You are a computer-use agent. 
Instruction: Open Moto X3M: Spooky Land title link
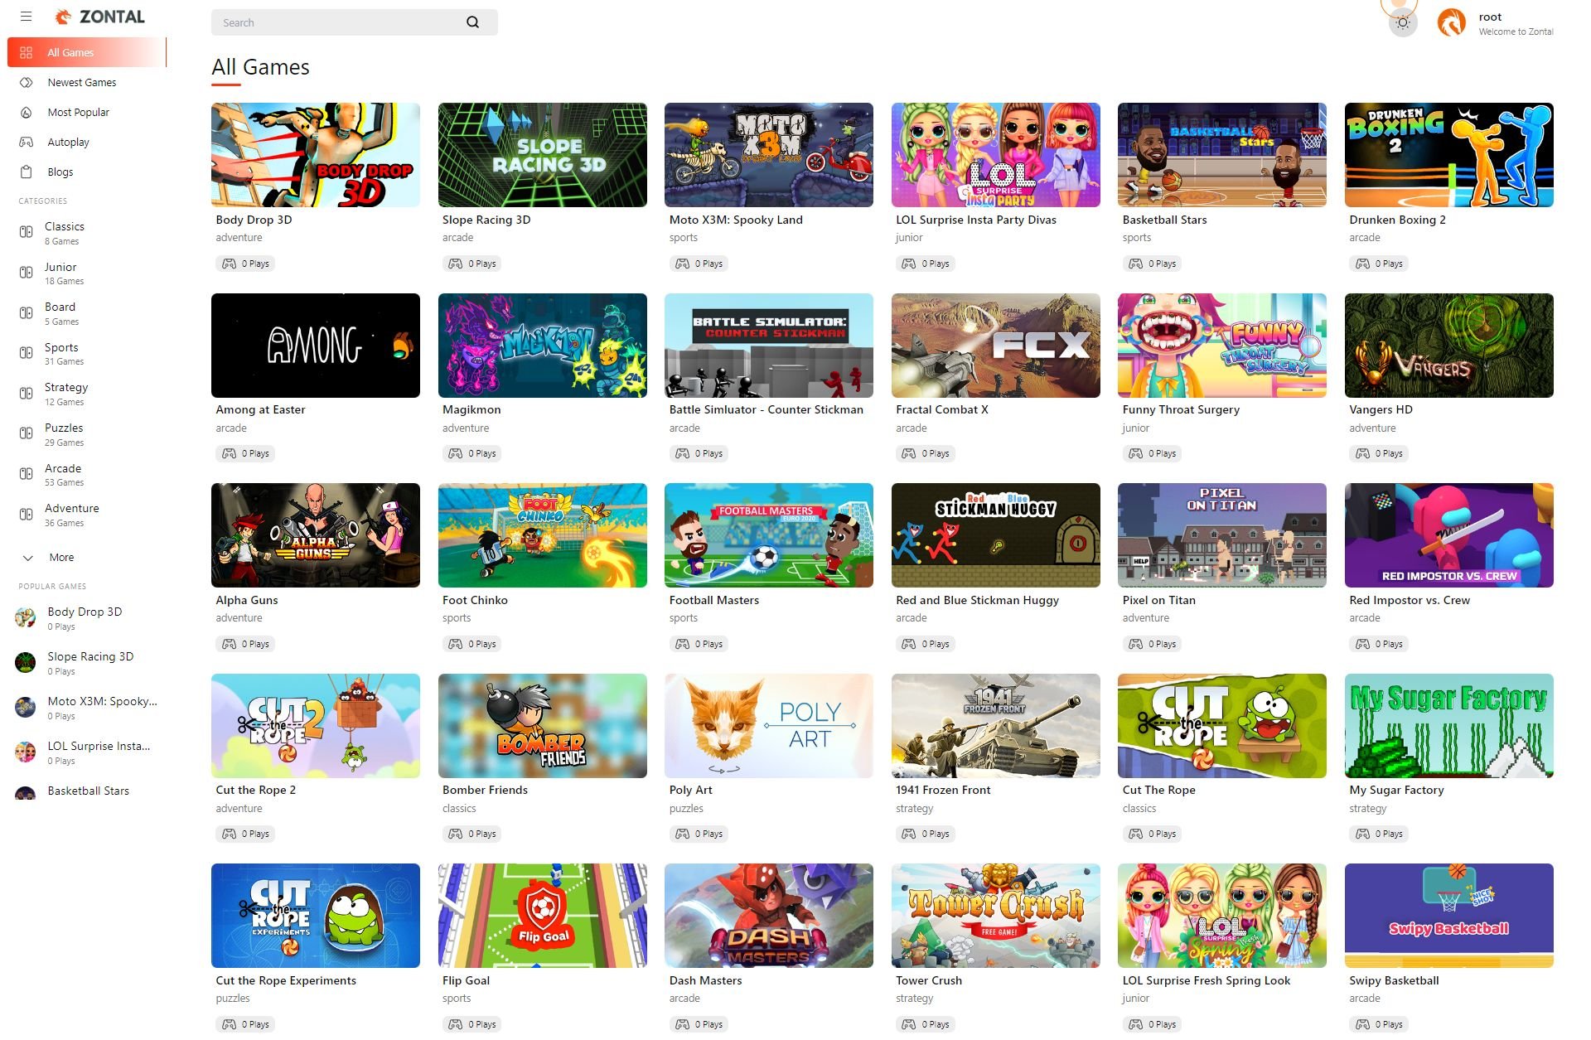[736, 220]
